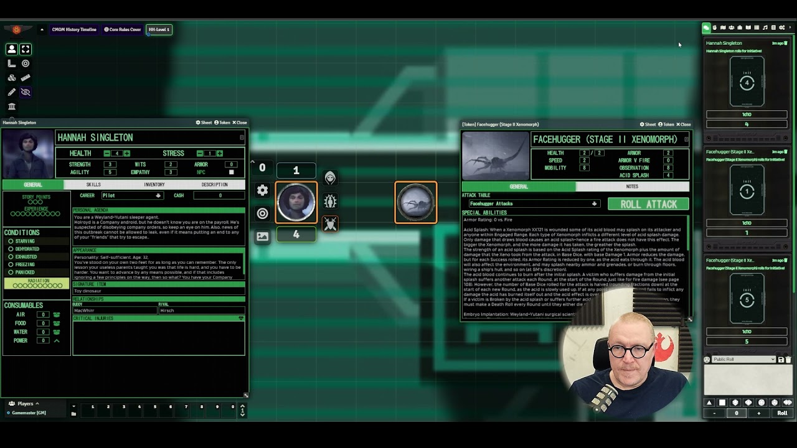
Task: Save chat log with floppy disk icon
Action: point(781,360)
